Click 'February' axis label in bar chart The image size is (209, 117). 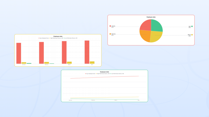pyautogui.click(x=47, y=65)
